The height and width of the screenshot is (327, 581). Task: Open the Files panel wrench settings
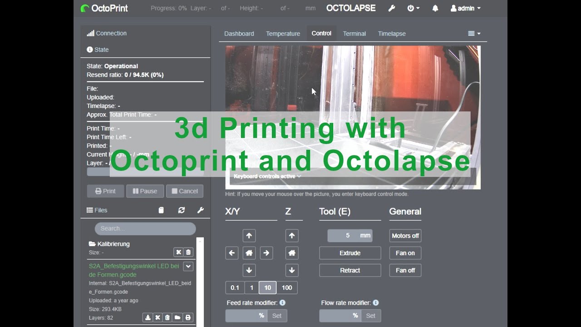click(201, 210)
